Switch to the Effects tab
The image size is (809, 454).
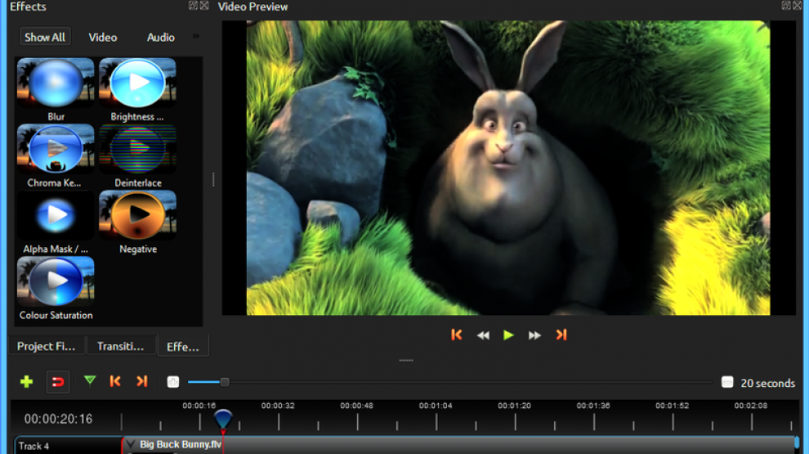(x=183, y=347)
